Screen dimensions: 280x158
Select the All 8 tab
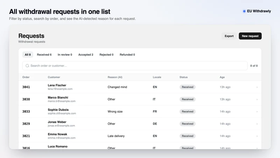click(28, 55)
